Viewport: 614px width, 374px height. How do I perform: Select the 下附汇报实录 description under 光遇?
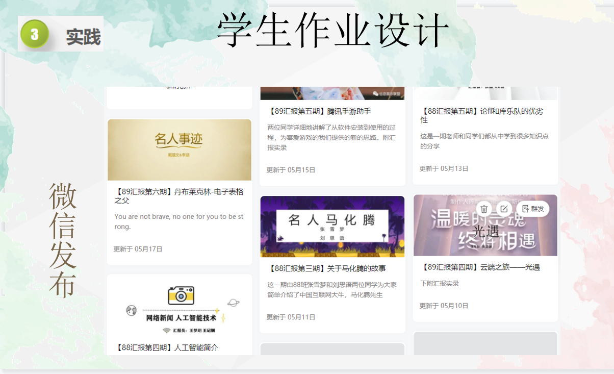tap(440, 283)
